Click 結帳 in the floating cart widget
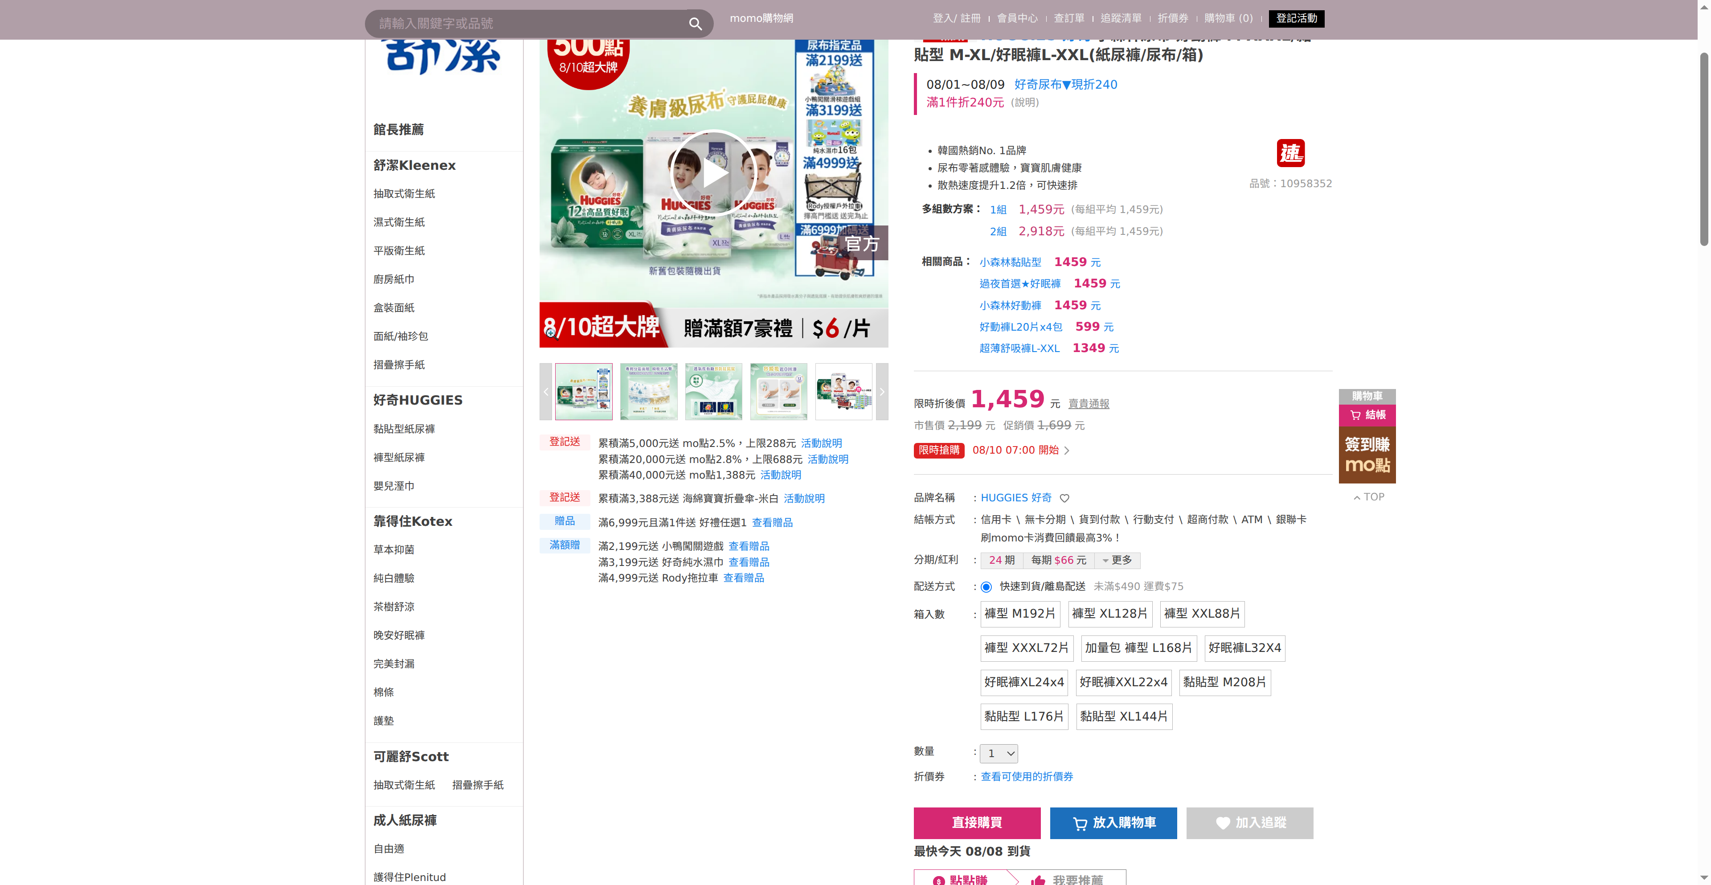 tap(1367, 415)
